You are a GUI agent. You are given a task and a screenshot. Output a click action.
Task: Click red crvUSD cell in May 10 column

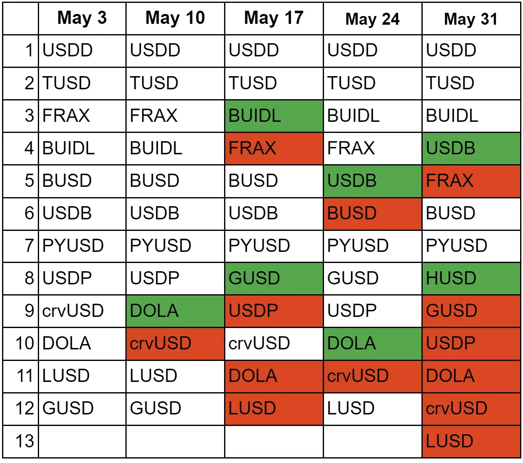(x=175, y=343)
